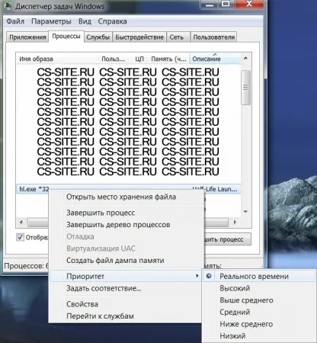The width and height of the screenshot is (317, 343).
Task: Click the vertical scrollbar up arrow
Action: click(245, 58)
